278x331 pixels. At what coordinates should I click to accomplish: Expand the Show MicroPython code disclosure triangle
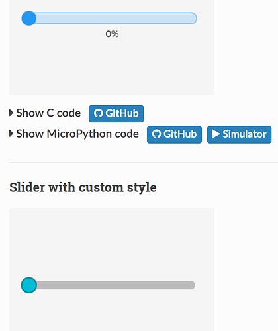click(11, 134)
